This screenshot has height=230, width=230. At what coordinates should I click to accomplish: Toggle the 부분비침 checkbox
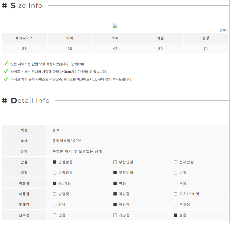(x=115, y=173)
